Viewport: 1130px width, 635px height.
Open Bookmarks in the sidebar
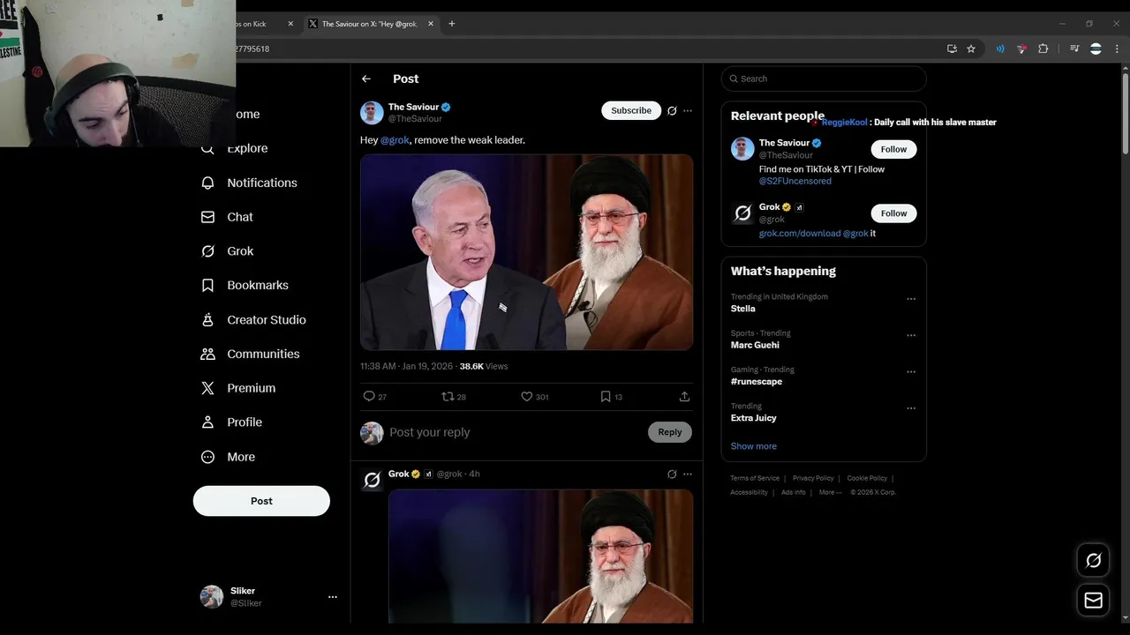(245, 286)
